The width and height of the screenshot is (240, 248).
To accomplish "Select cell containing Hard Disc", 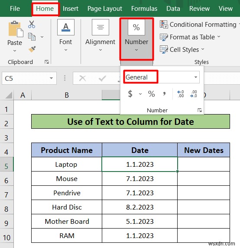I will tap(67, 207).
